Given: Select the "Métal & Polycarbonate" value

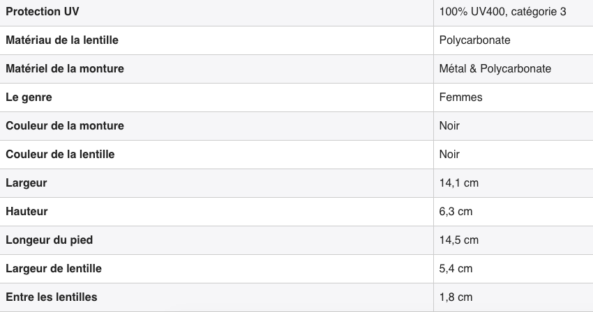Looking at the screenshot, I should (495, 69).
